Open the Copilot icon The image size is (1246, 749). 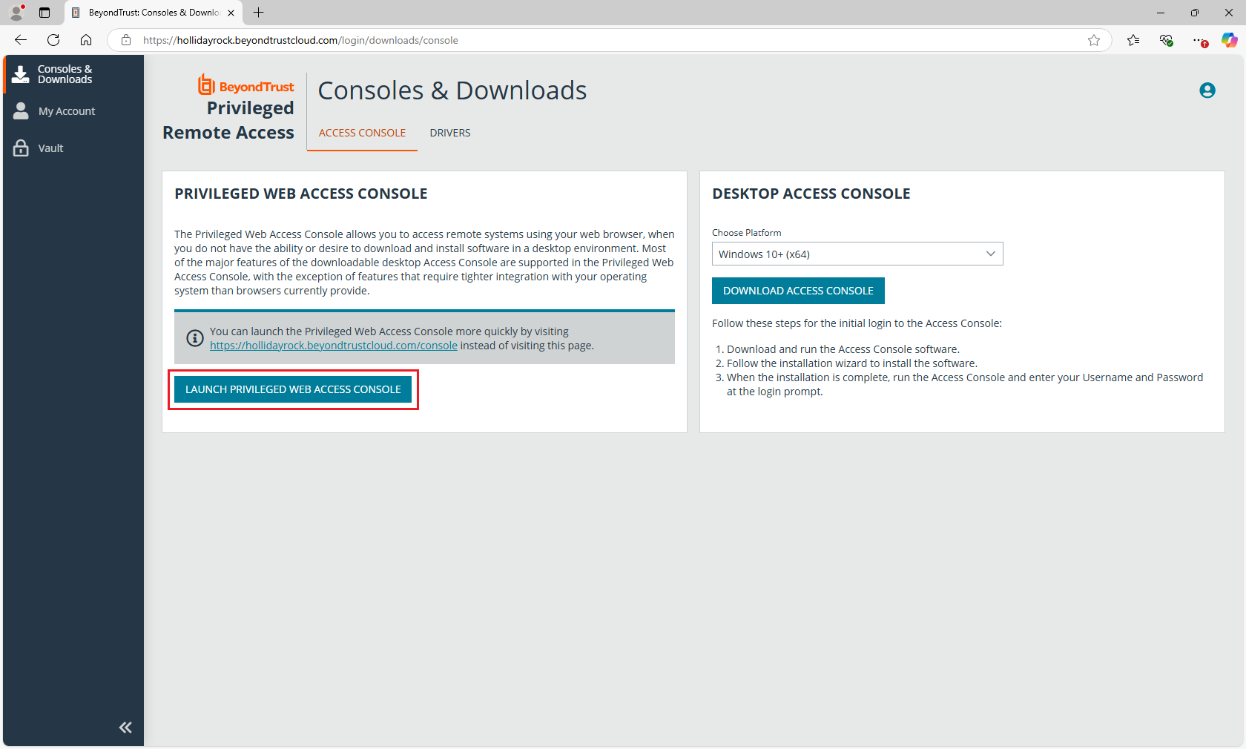click(1230, 40)
